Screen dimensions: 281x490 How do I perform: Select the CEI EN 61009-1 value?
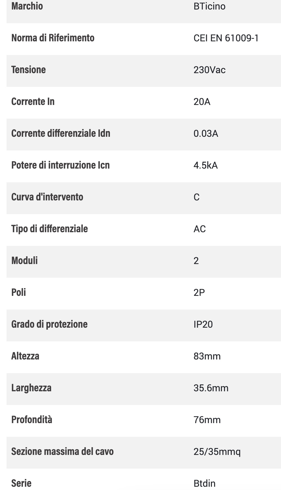pos(226,38)
